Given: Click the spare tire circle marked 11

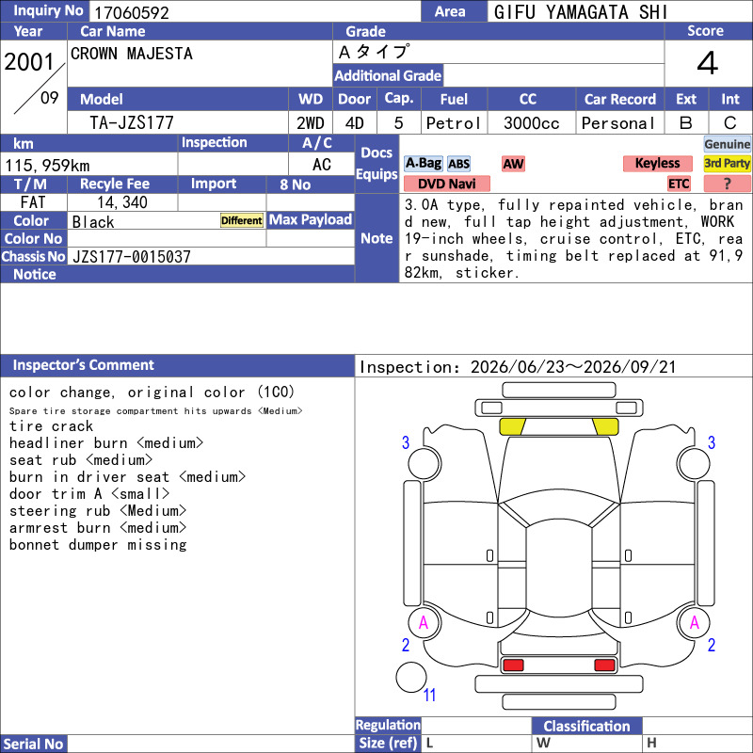Looking at the screenshot, I should [x=411, y=677].
